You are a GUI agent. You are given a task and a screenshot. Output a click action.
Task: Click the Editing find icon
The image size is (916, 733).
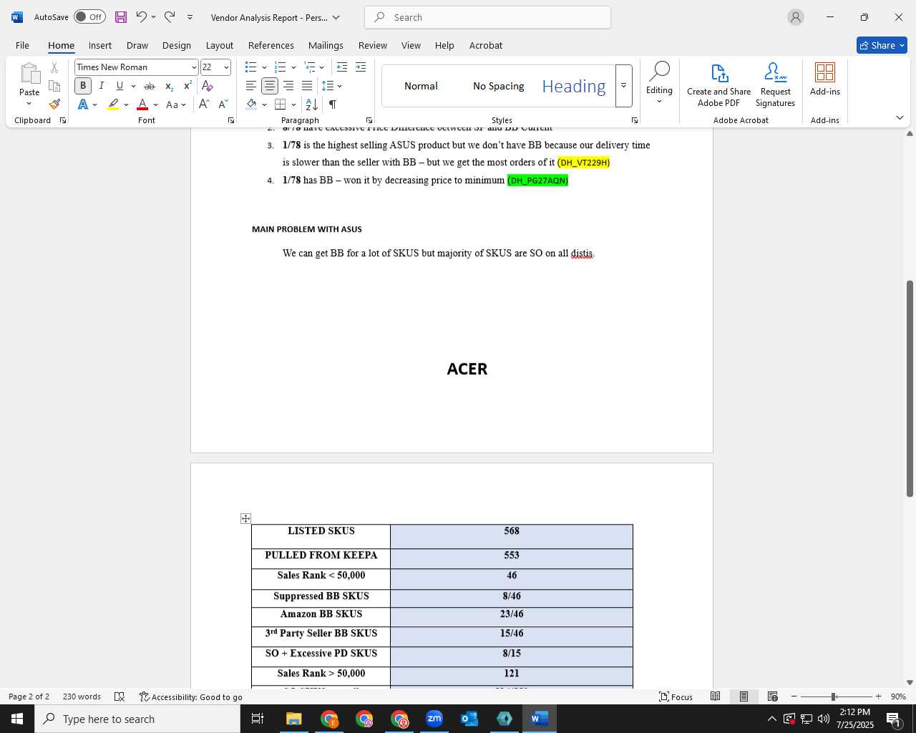(659, 82)
